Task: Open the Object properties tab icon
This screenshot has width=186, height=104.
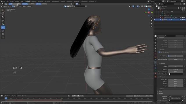Action: 155,57
